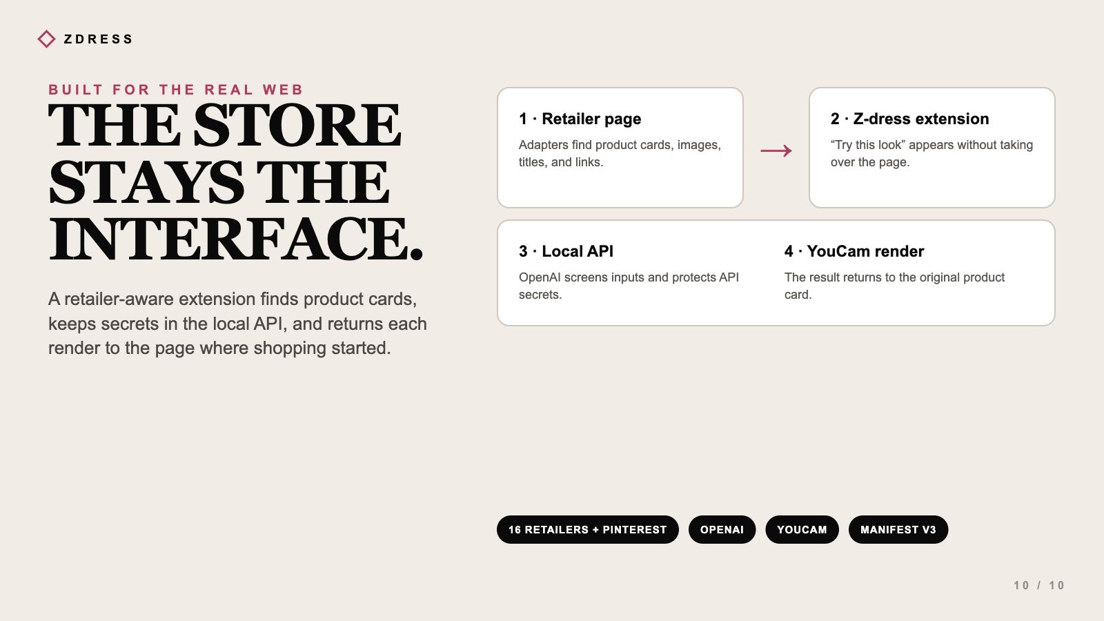Viewport: 1104px width, 621px height.
Task: Click the Built for the Real Web eyebrow text
Action: point(176,90)
